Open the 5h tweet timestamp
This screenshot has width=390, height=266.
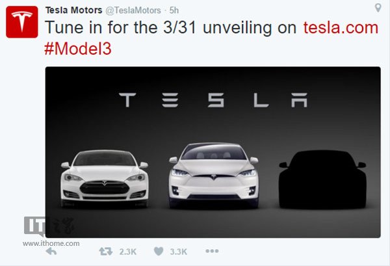[x=174, y=10]
